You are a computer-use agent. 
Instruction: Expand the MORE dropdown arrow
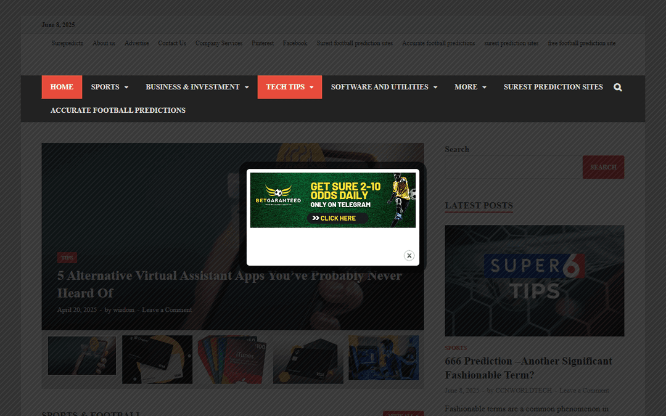(485, 88)
